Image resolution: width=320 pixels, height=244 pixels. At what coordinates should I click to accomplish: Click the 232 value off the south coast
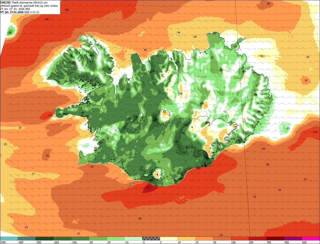pos(148,187)
